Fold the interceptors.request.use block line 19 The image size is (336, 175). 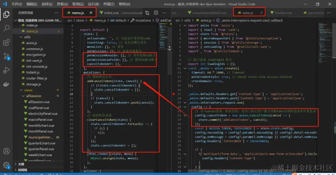pos(185,103)
